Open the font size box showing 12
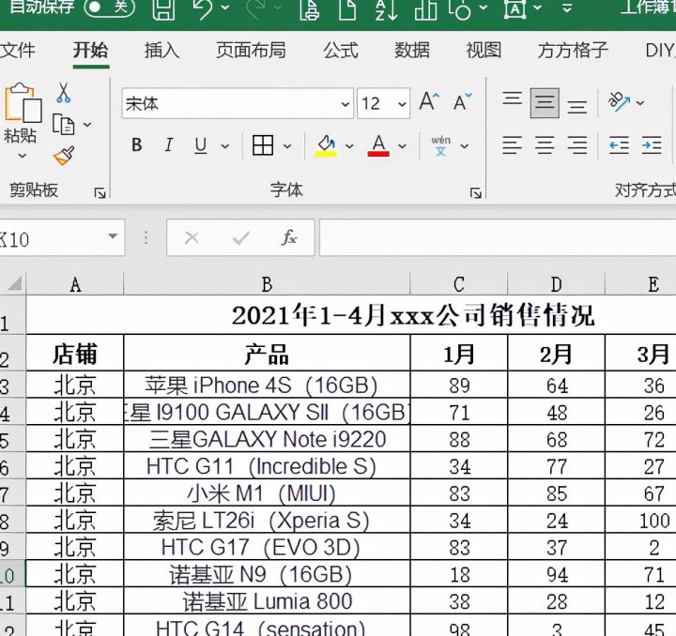Screen dimensions: 676x636 pyautogui.click(x=383, y=103)
